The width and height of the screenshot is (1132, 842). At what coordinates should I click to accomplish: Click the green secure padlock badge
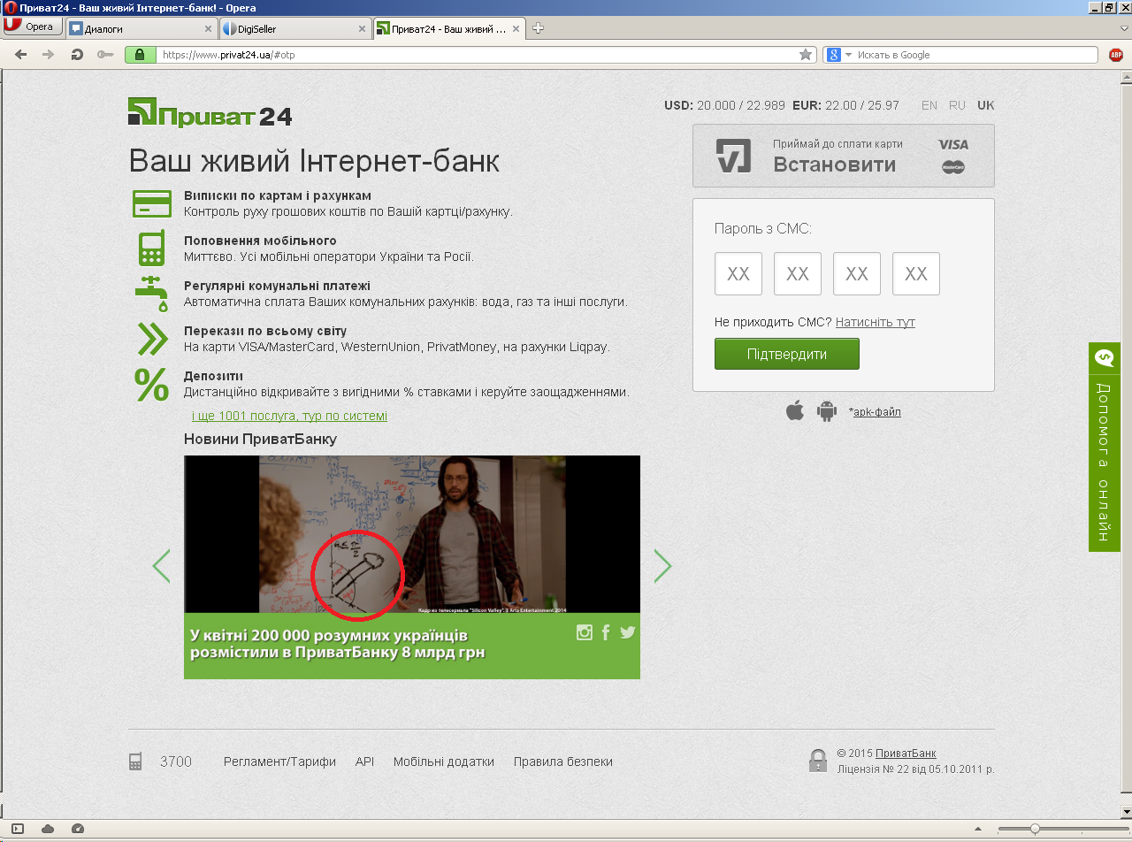tap(141, 55)
